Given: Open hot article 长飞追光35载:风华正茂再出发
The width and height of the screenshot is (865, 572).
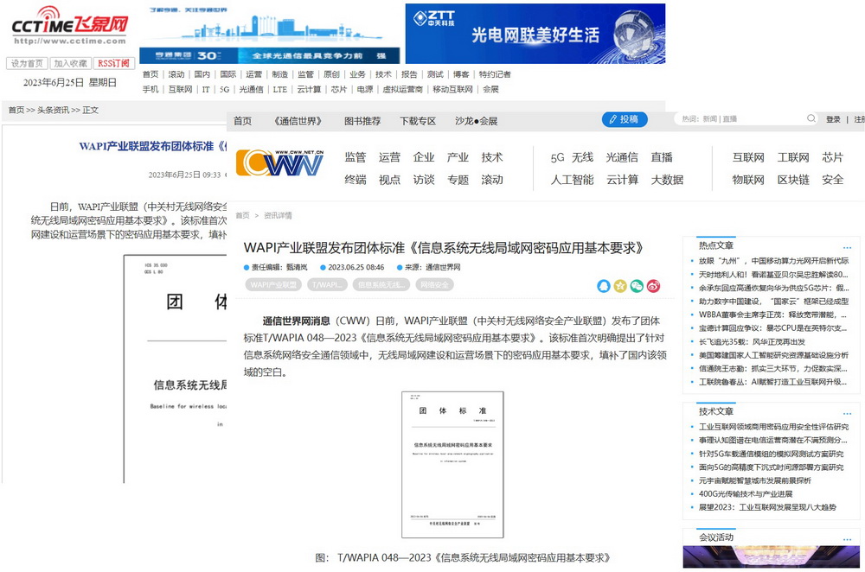Looking at the screenshot, I should click(x=752, y=341).
